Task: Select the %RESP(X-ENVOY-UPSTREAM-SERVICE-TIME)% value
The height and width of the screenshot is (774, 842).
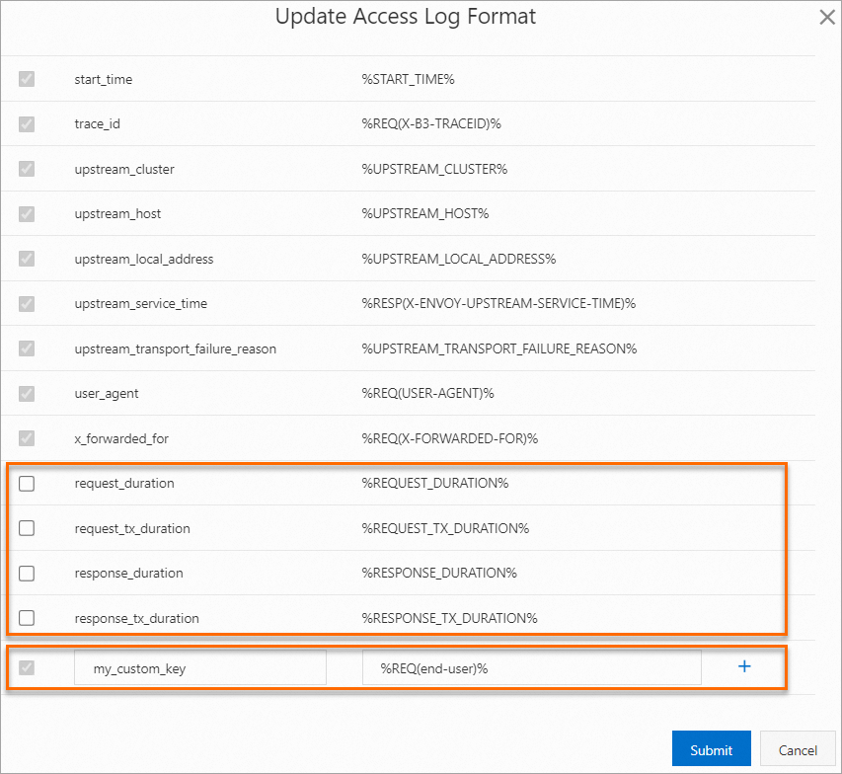Action: pos(498,303)
